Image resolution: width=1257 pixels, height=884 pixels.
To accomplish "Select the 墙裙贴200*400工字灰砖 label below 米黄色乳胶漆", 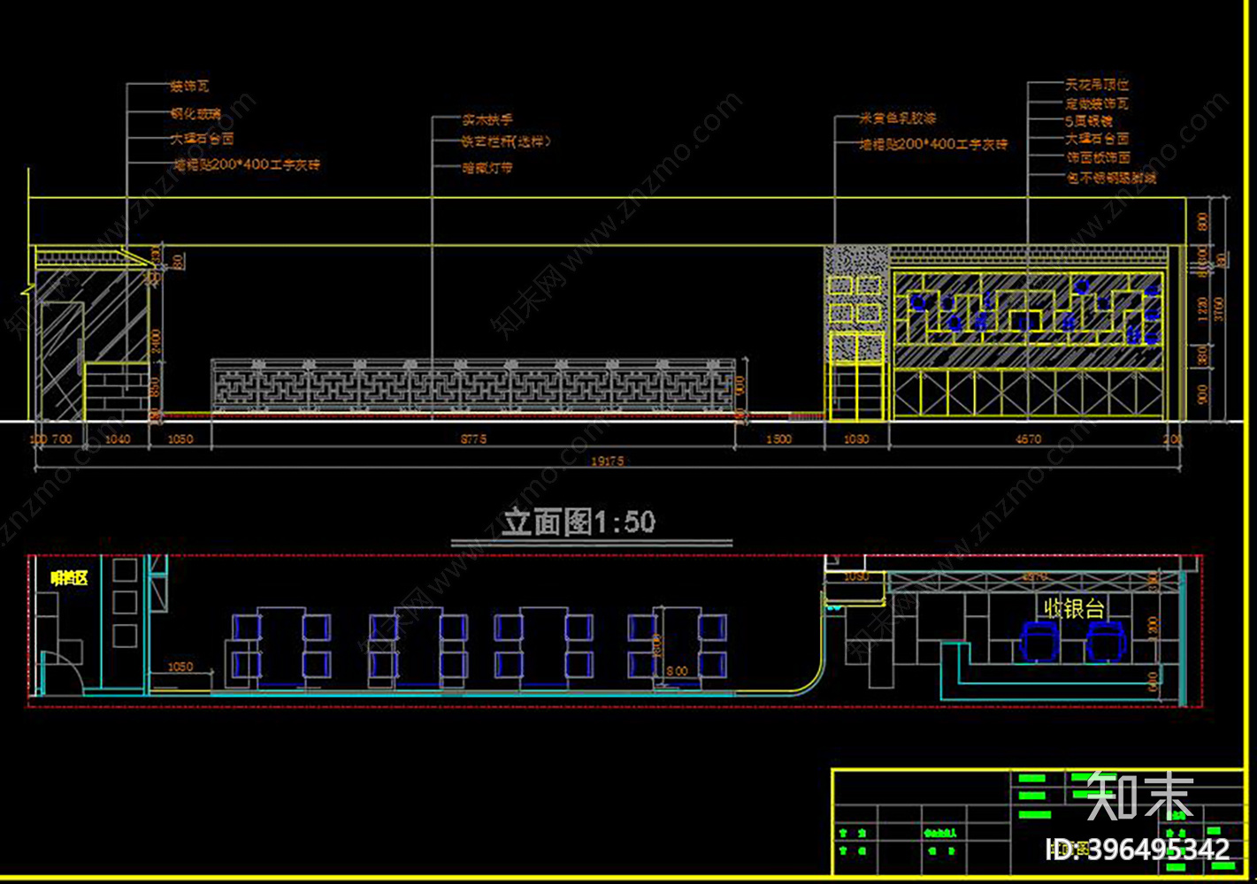I will 934,144.
